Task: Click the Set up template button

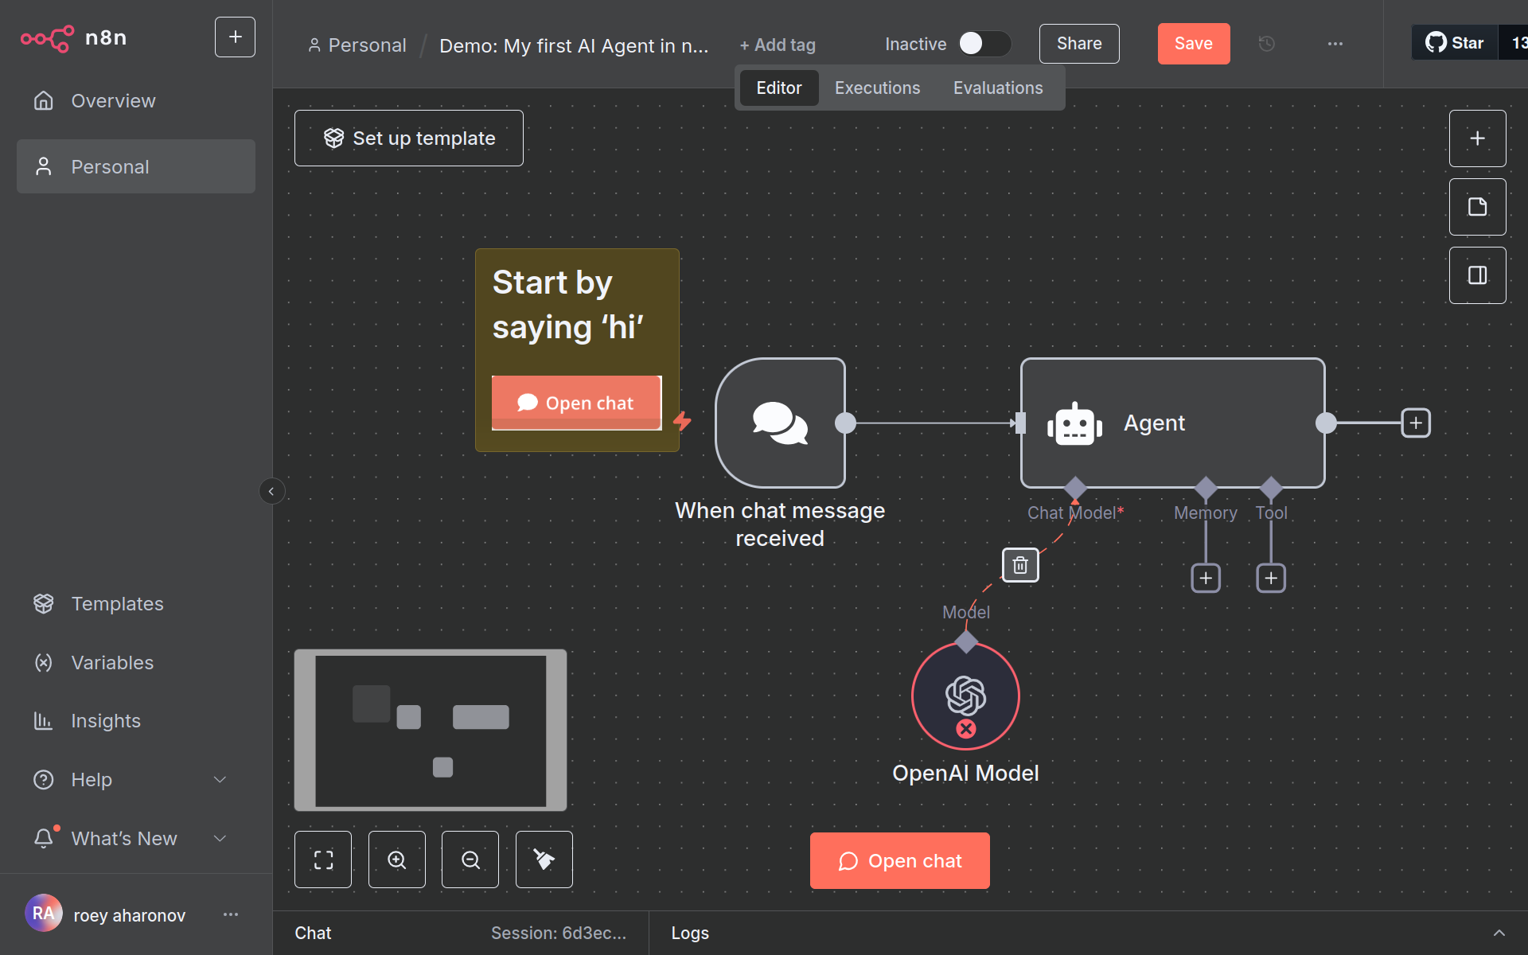Action: [409, 138]
